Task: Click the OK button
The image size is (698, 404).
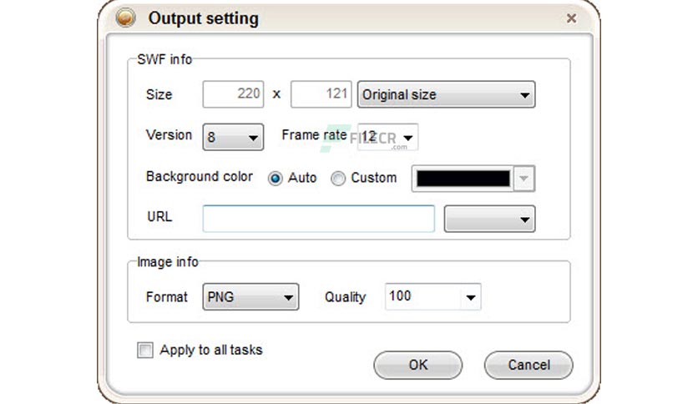Action: point(418,366)
